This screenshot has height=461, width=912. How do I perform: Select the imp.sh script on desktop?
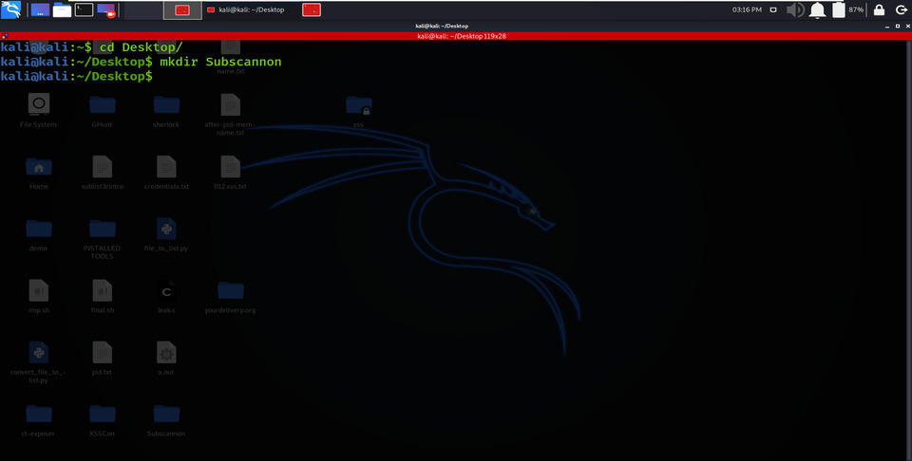click(38, 296)
